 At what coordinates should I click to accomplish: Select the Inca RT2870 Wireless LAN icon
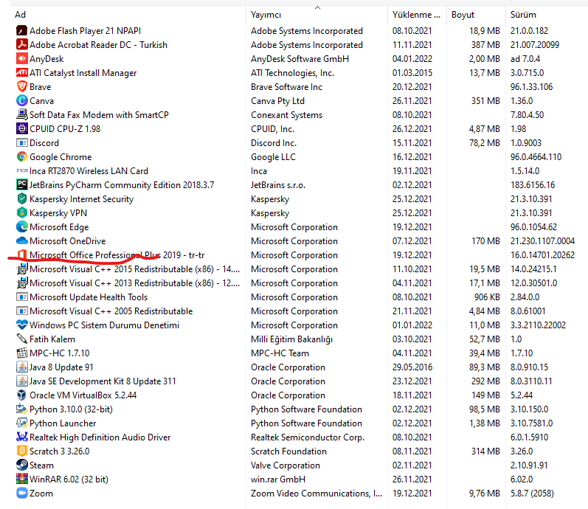pyautogui.click(x=21, y=170)
